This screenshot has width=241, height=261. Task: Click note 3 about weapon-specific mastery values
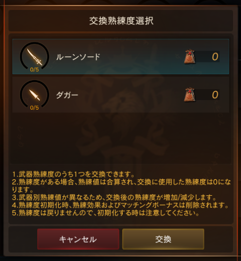point(114,197)
